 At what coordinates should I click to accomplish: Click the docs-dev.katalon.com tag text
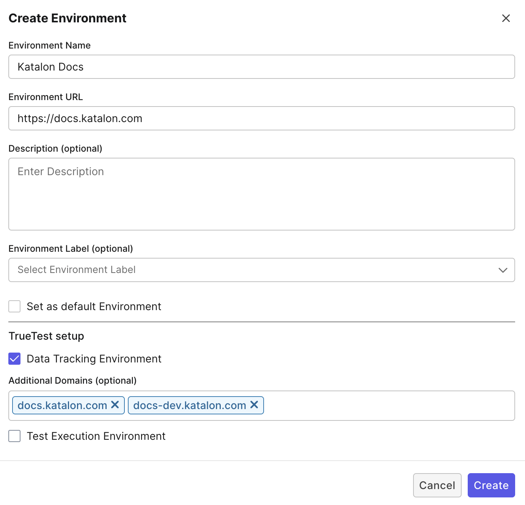[x=190, y=405]
